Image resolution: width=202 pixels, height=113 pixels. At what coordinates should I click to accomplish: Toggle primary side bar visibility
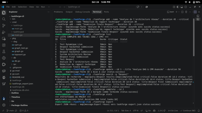(x=178, y=7)
